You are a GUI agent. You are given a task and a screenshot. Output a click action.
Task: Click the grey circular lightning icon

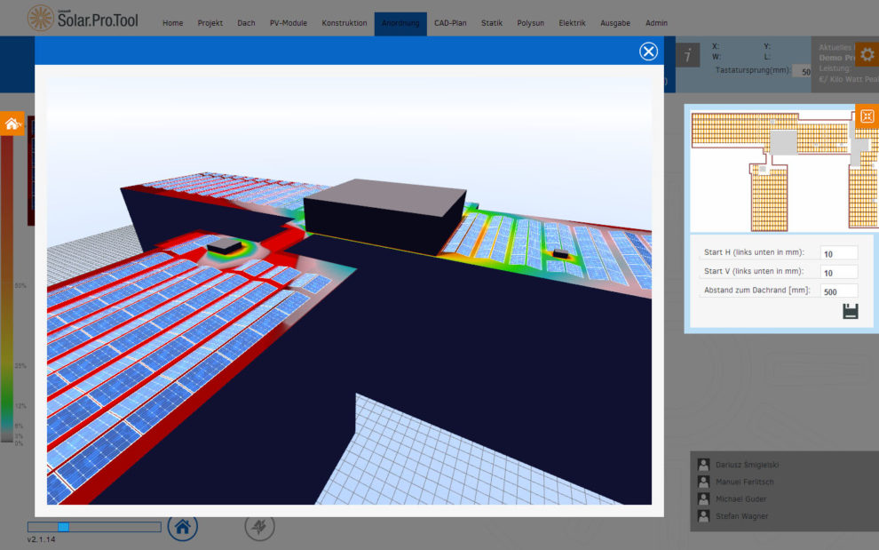coord(259,527)
